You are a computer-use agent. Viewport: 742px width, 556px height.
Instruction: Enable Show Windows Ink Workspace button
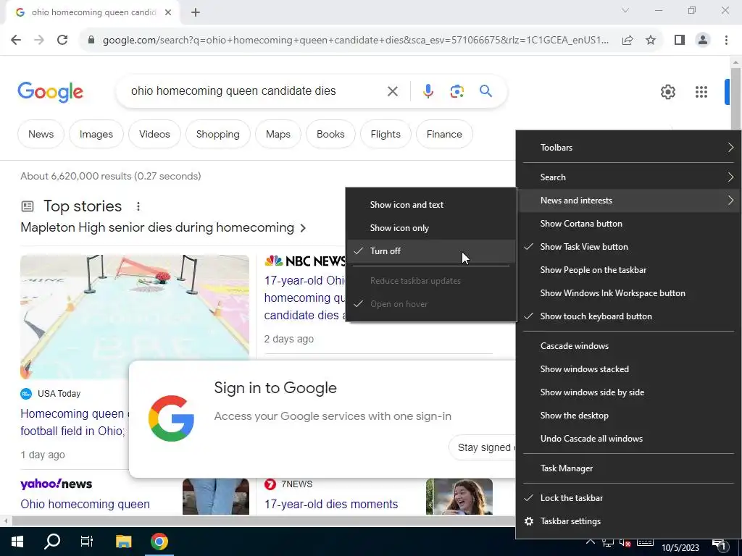click(627, 293)
